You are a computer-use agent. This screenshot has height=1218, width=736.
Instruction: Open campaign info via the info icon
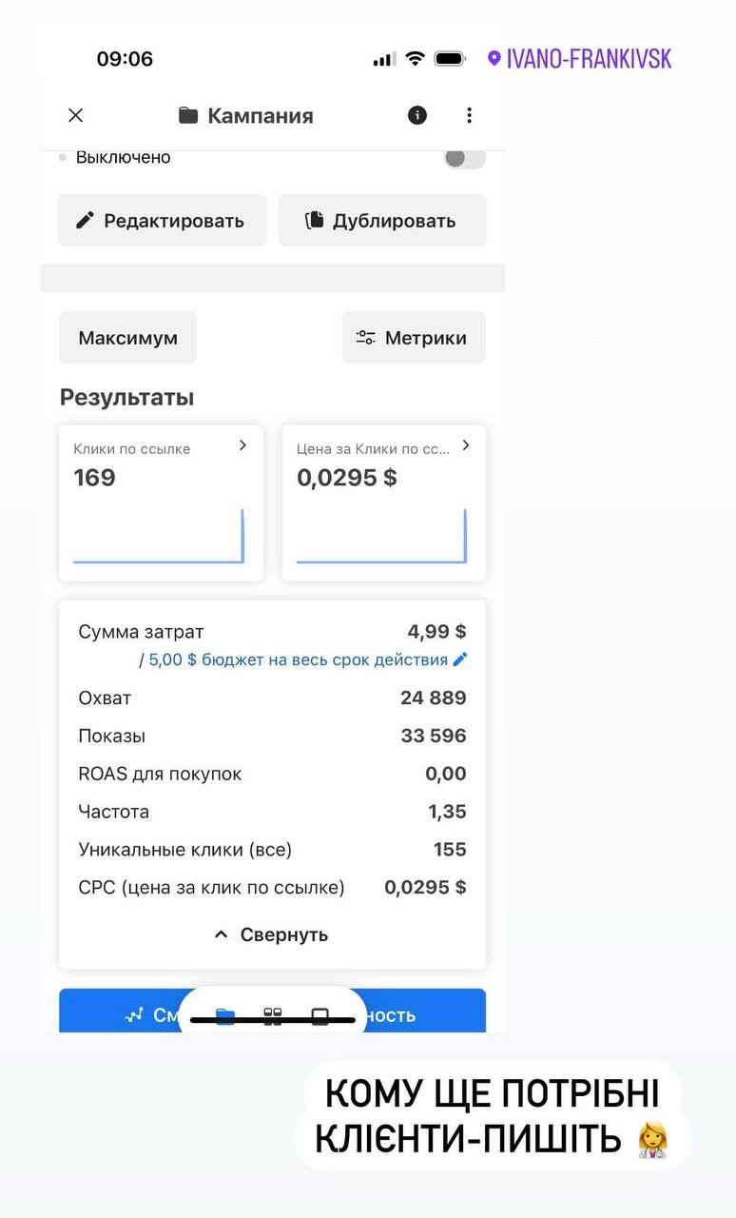point(417,115)
